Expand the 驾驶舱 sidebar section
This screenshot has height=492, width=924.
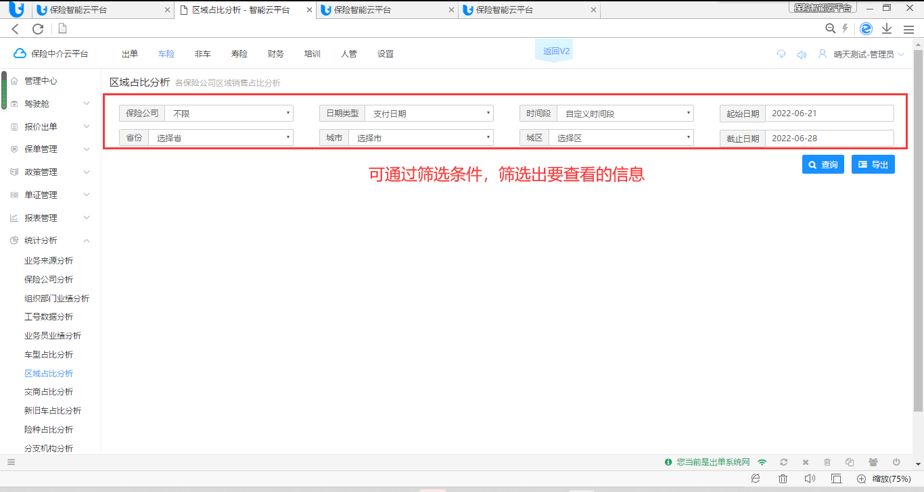click(x=51, y=103)
